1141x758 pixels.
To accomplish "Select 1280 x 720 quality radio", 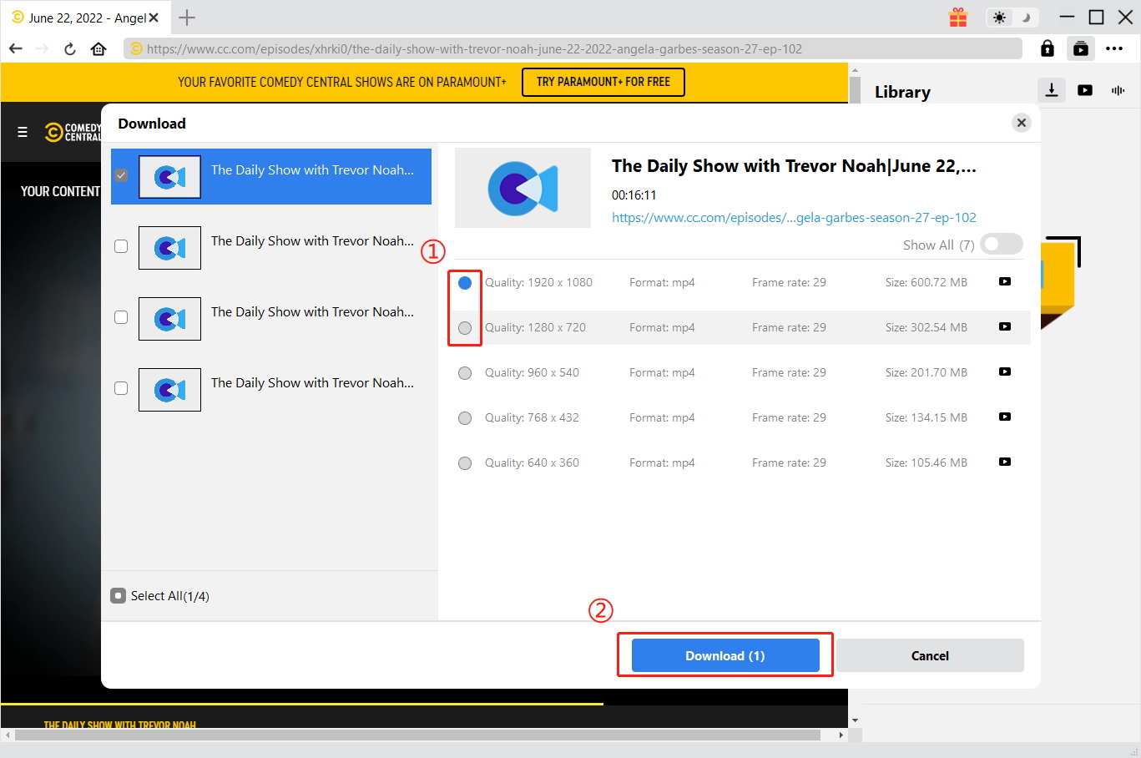I will (465, 328).
